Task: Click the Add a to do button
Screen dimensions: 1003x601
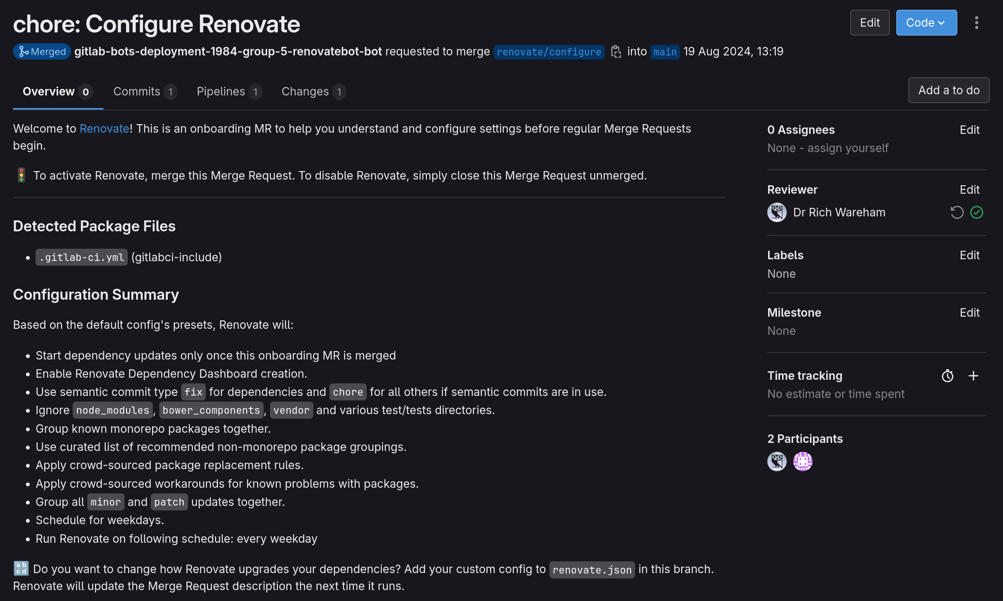Action: click(x=948, y=90)
